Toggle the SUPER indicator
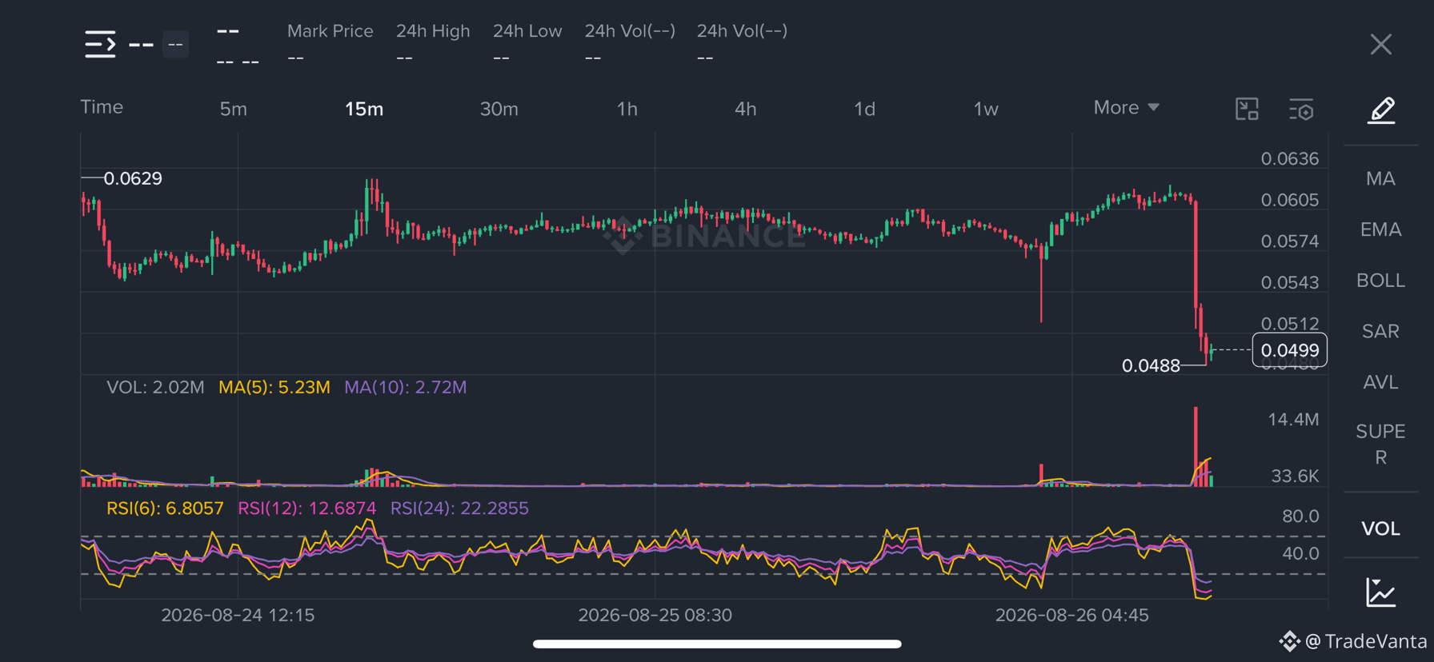The width and height of the screenshot is (1434, 662). coord(1380,444)
